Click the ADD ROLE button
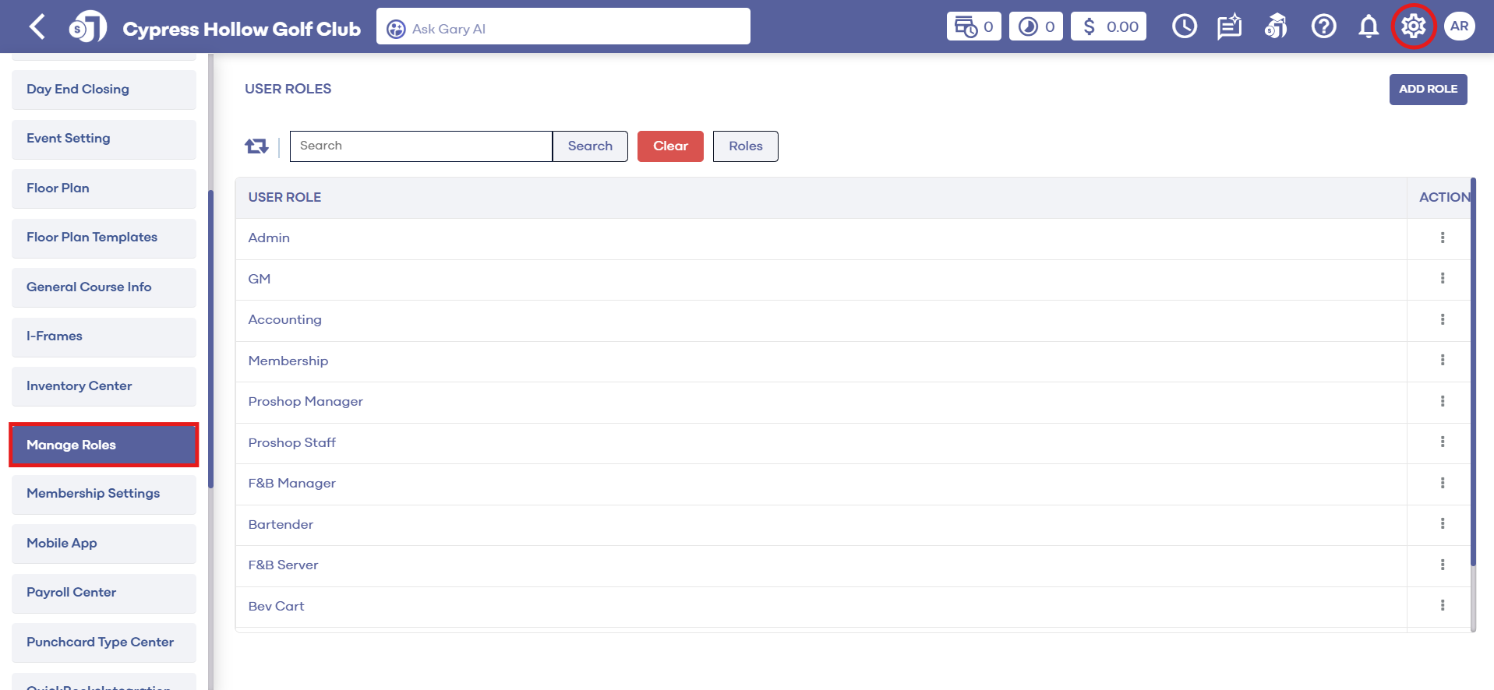The width and height of the screenshot is (1494, 690). [1427, 90]
